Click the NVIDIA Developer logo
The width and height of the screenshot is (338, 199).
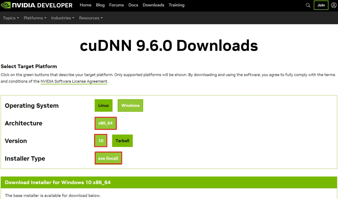pos(37,5)
